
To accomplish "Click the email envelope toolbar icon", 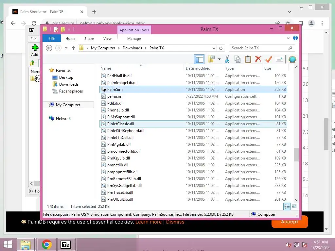I will (279, 59).
